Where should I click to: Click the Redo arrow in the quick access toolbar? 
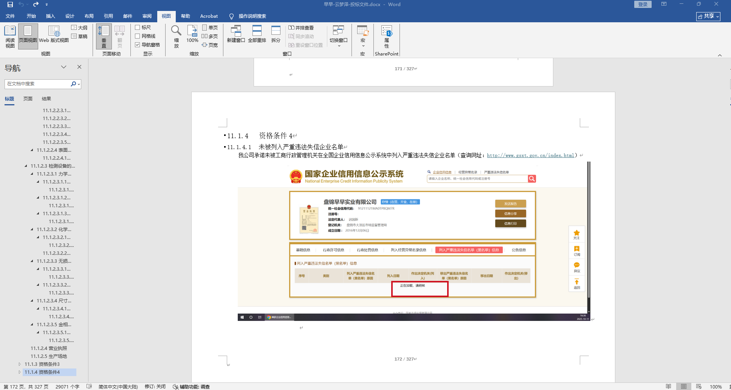(x=36, y=5)
